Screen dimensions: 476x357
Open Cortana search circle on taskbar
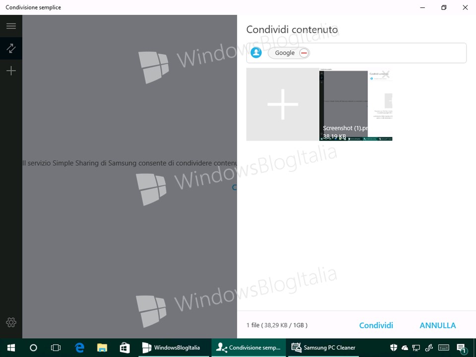(x=33, y=348)
